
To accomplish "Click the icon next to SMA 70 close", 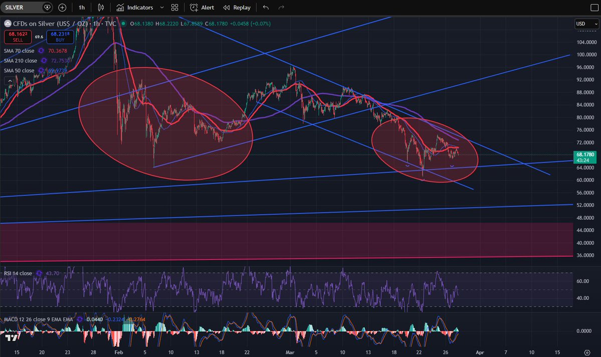I will click(41, 51).
